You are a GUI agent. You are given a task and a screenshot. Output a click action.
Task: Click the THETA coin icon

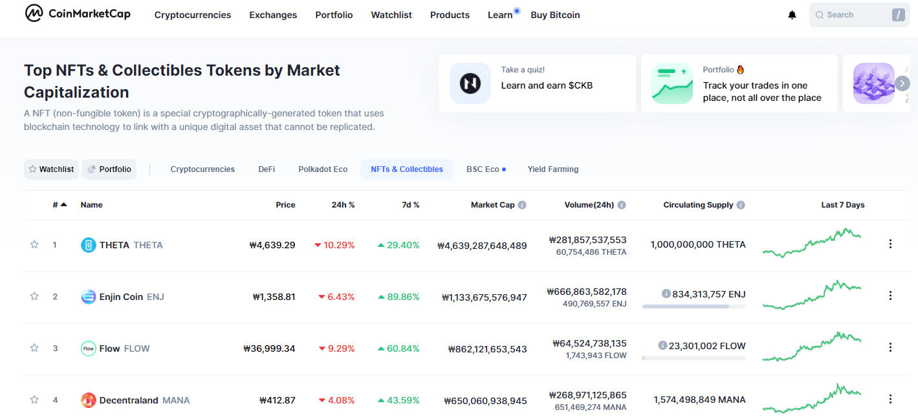tap(89, 245)
